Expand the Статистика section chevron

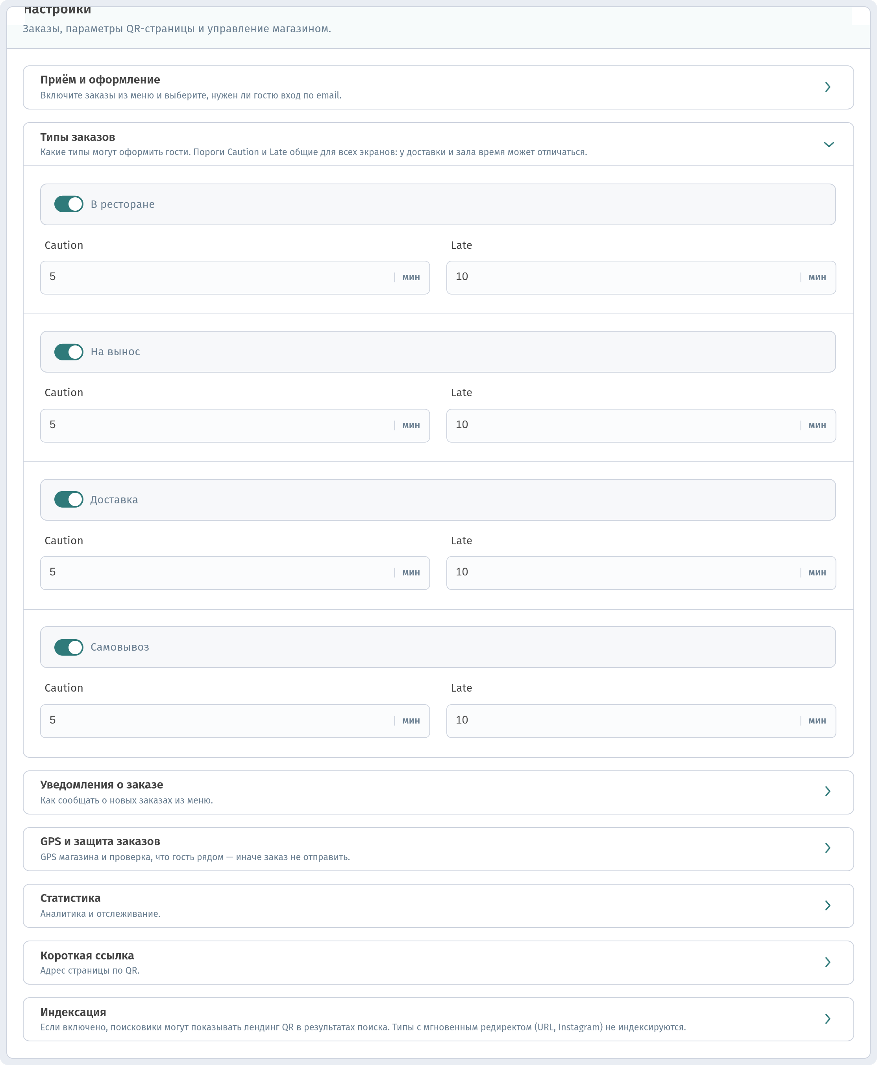(x=827, y=905)
